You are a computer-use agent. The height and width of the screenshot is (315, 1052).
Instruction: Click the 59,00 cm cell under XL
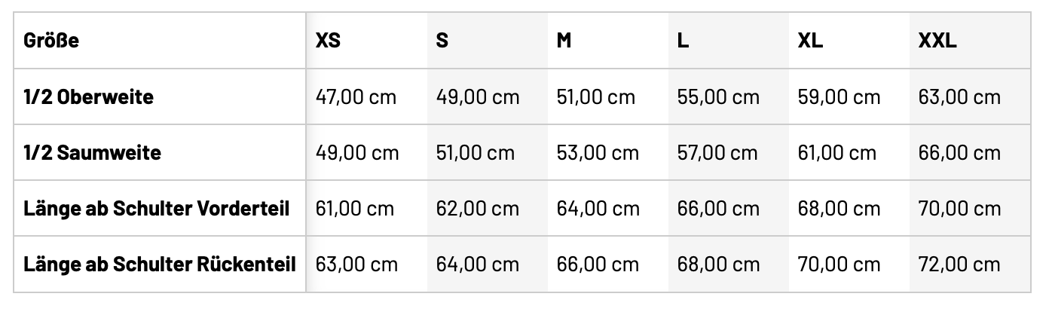(x=839, y=97)
